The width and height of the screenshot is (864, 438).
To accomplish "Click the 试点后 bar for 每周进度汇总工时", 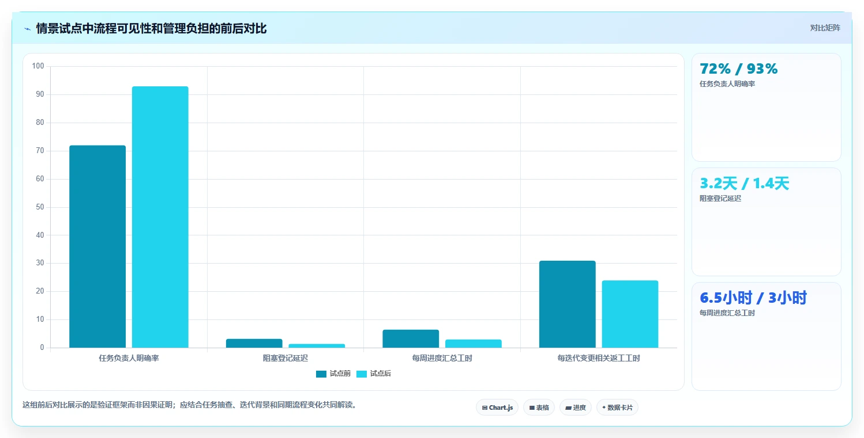I will point(474,344).
